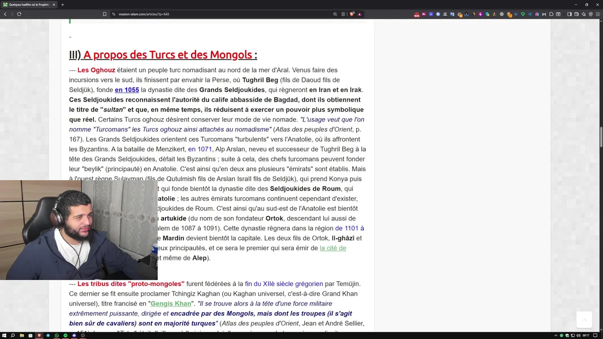Open OBS Studio from the taskbar
603x339 pixels.
tap(83, 335)
